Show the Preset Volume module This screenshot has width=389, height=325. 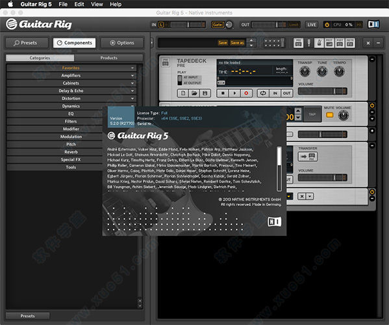[x=329, y=43]
